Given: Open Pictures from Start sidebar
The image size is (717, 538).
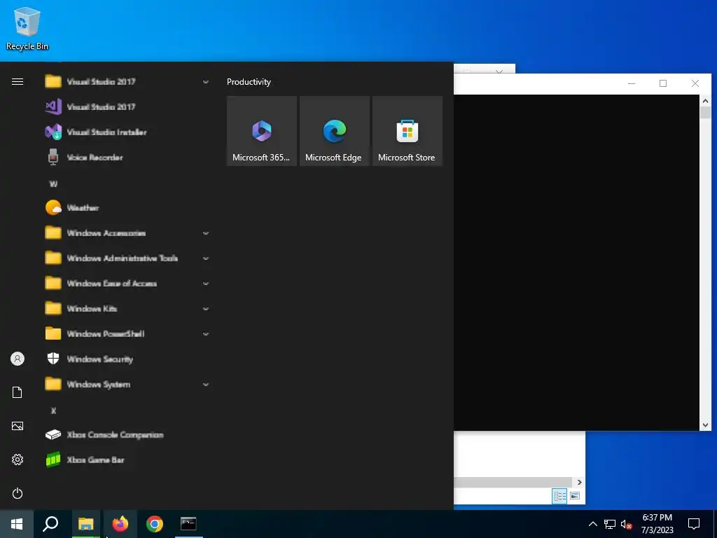Looking at the screenshot, I should (x=18, y=426).
